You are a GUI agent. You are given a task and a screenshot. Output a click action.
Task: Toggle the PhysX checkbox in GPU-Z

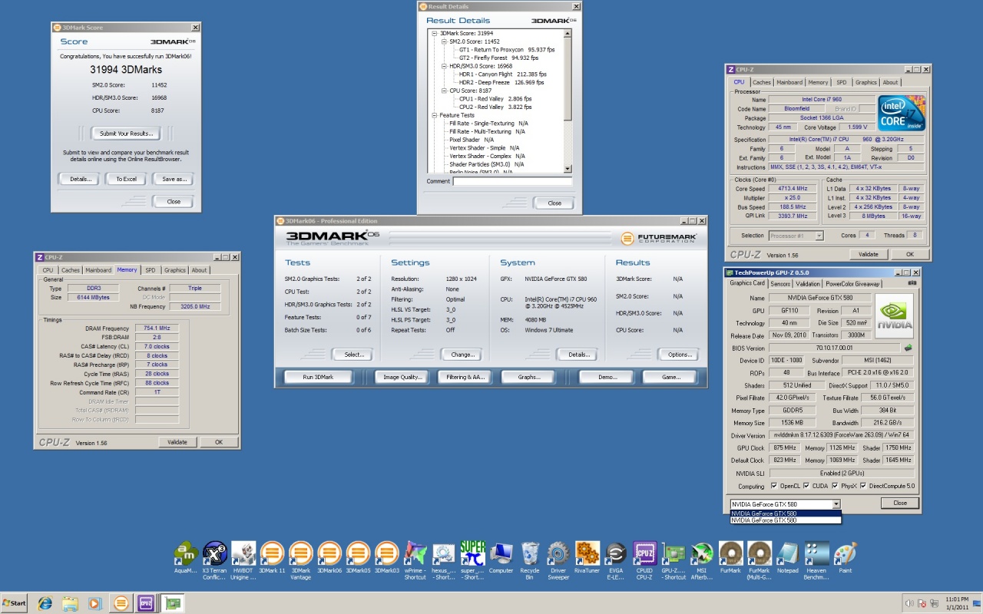pos(834,486)
